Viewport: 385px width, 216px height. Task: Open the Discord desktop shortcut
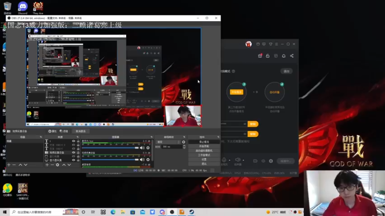(x=23, y=8)
